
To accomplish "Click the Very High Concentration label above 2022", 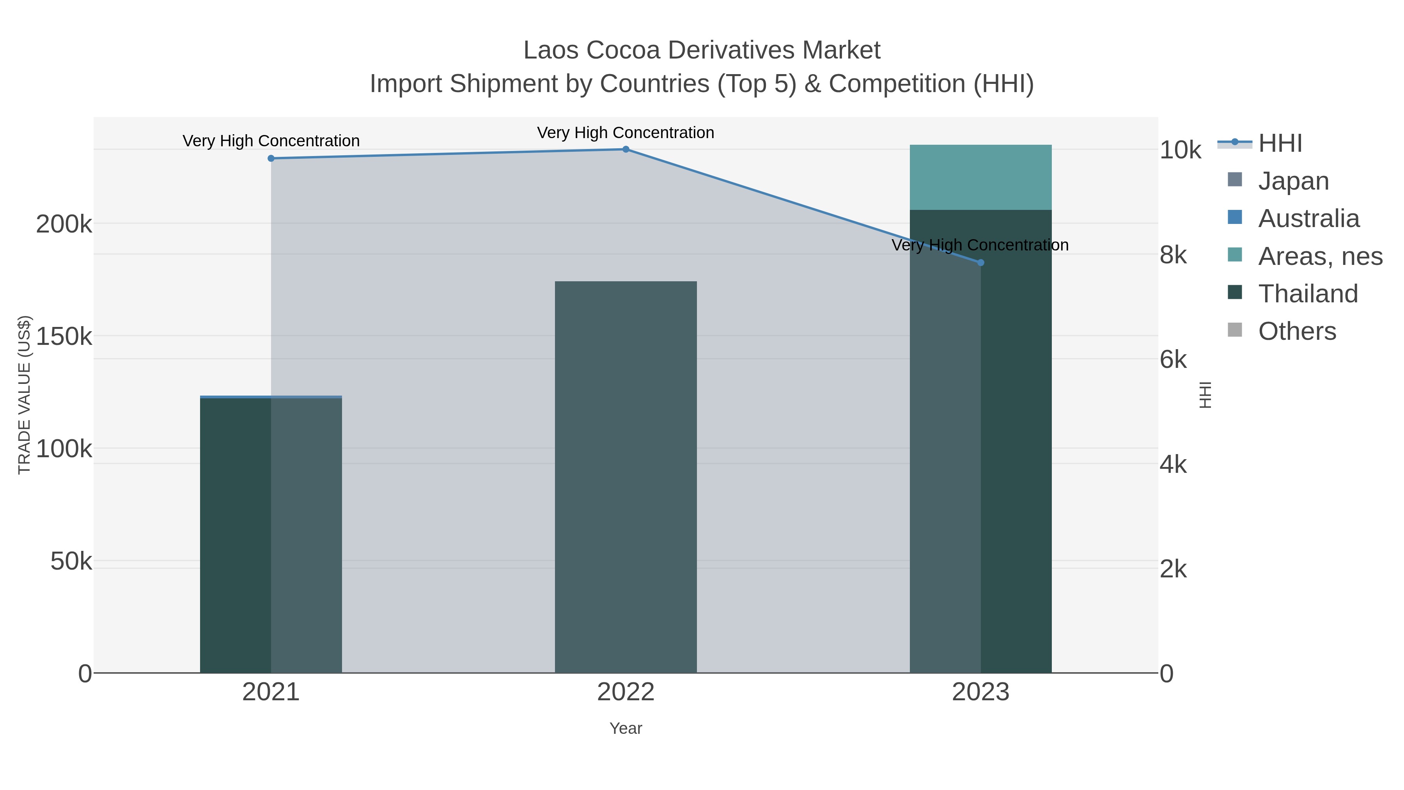I will (x=626, y=133).
